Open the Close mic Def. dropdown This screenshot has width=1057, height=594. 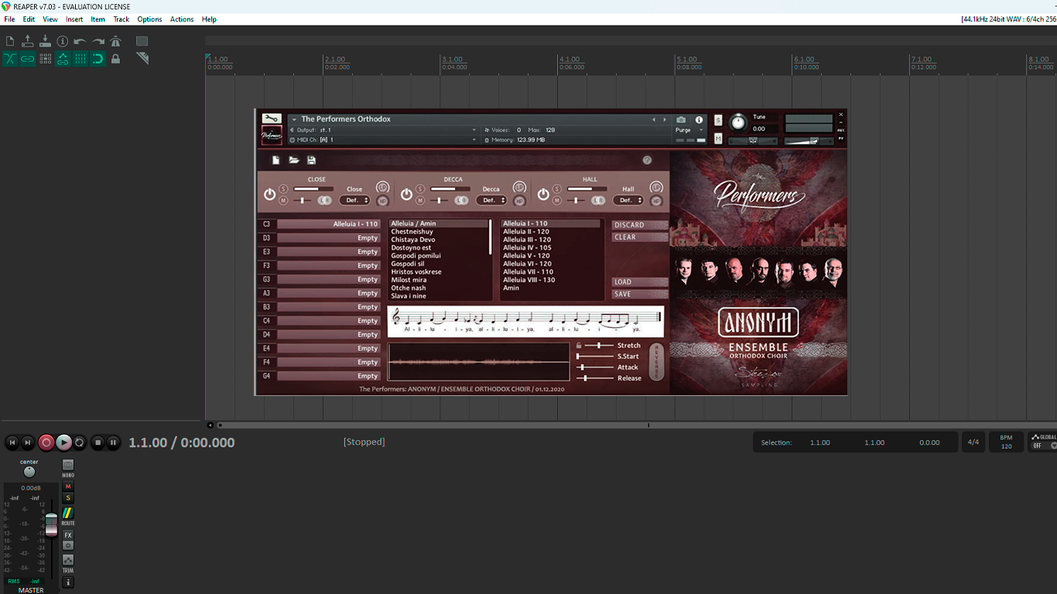click(x=355, y=200)
